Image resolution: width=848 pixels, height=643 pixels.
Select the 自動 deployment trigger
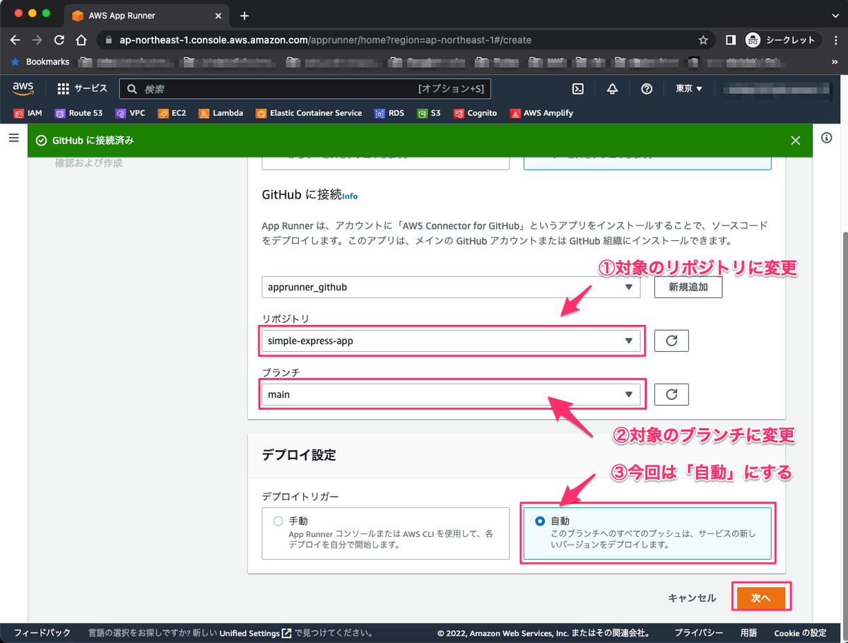[x=540, y=521]
